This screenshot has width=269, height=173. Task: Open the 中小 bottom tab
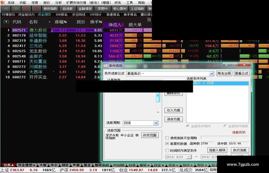(x=54, y=165)
